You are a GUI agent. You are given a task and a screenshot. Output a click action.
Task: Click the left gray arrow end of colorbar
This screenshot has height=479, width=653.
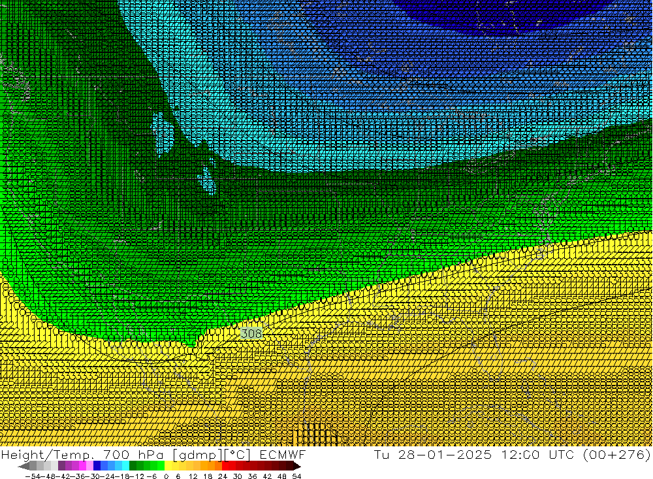coord(24,466)
